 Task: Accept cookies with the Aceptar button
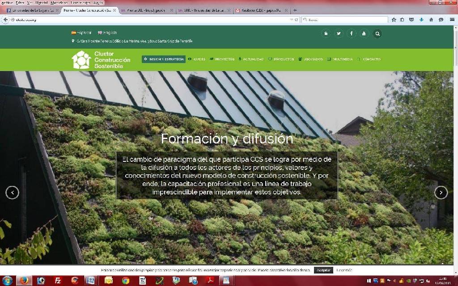point(323,270)
